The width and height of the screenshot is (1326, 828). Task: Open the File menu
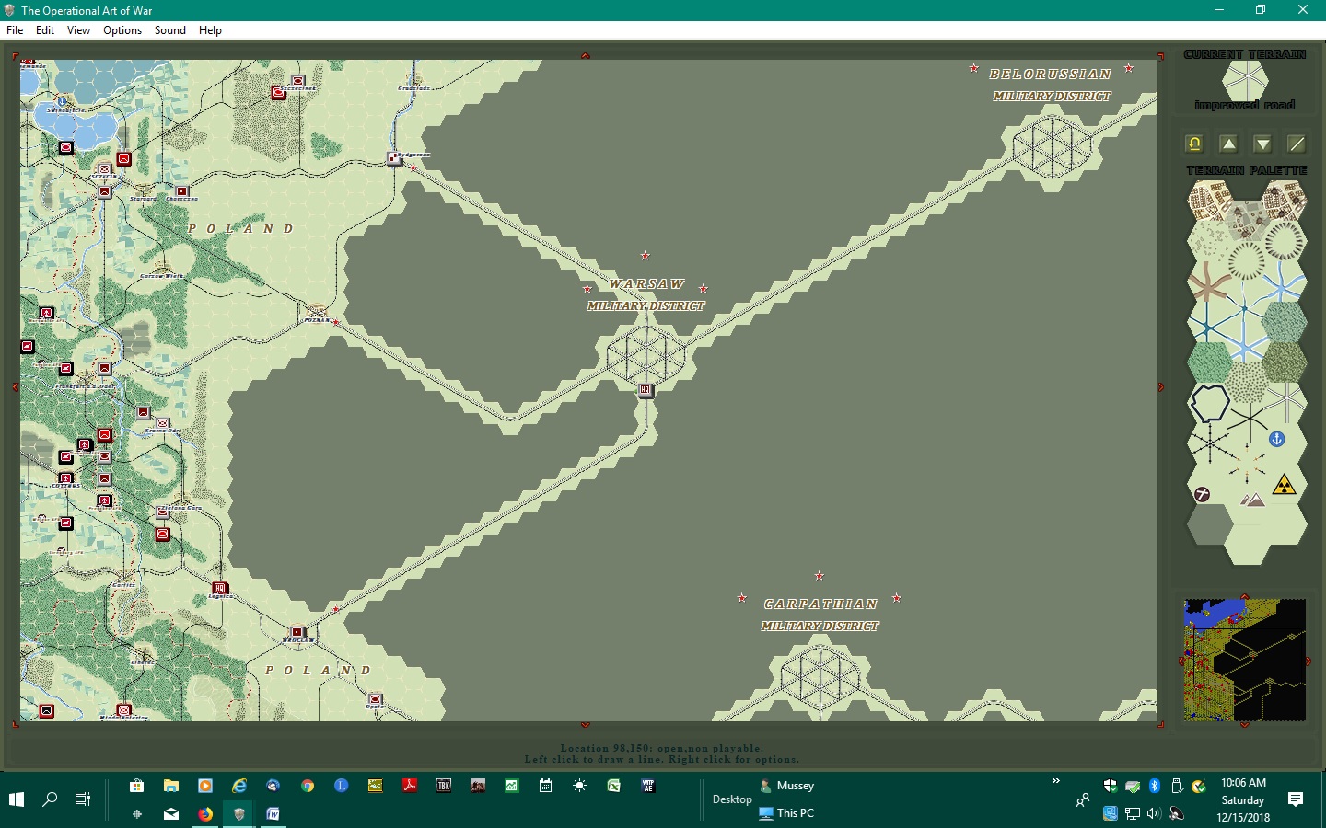point(14,29)
